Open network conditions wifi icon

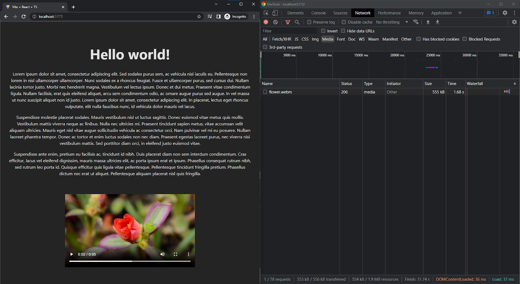pyautogui.click(x=415, y=22)
